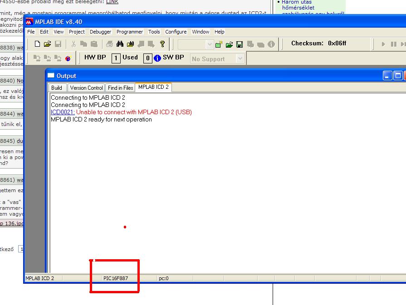
Task: Open the Tools menu
Action: pos(154,32)
